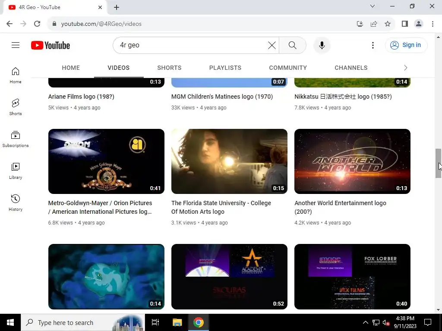Click the scrollbar down arrow
The width and height of the screenshot is (442, 331).
tap(438, 310)
